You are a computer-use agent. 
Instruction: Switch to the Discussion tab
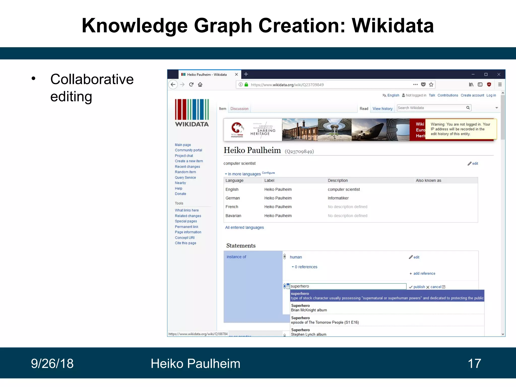tap(239, 109)
